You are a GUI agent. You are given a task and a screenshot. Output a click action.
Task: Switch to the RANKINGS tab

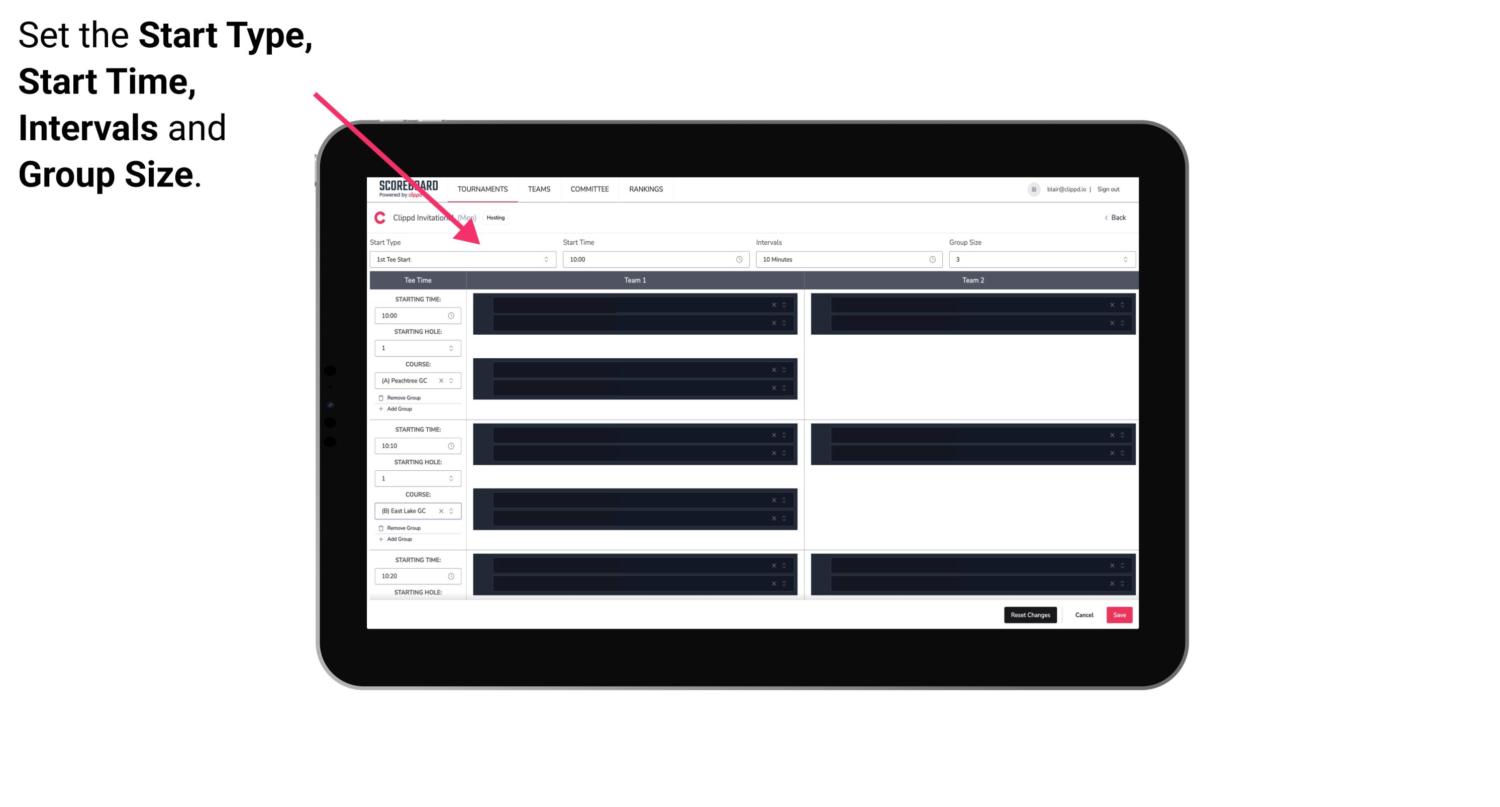(x=647, y=189)
